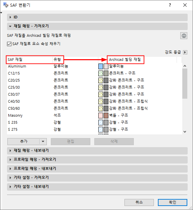Click the scroll up arrow of material list
193x210 pixels.
click(185, 66)
